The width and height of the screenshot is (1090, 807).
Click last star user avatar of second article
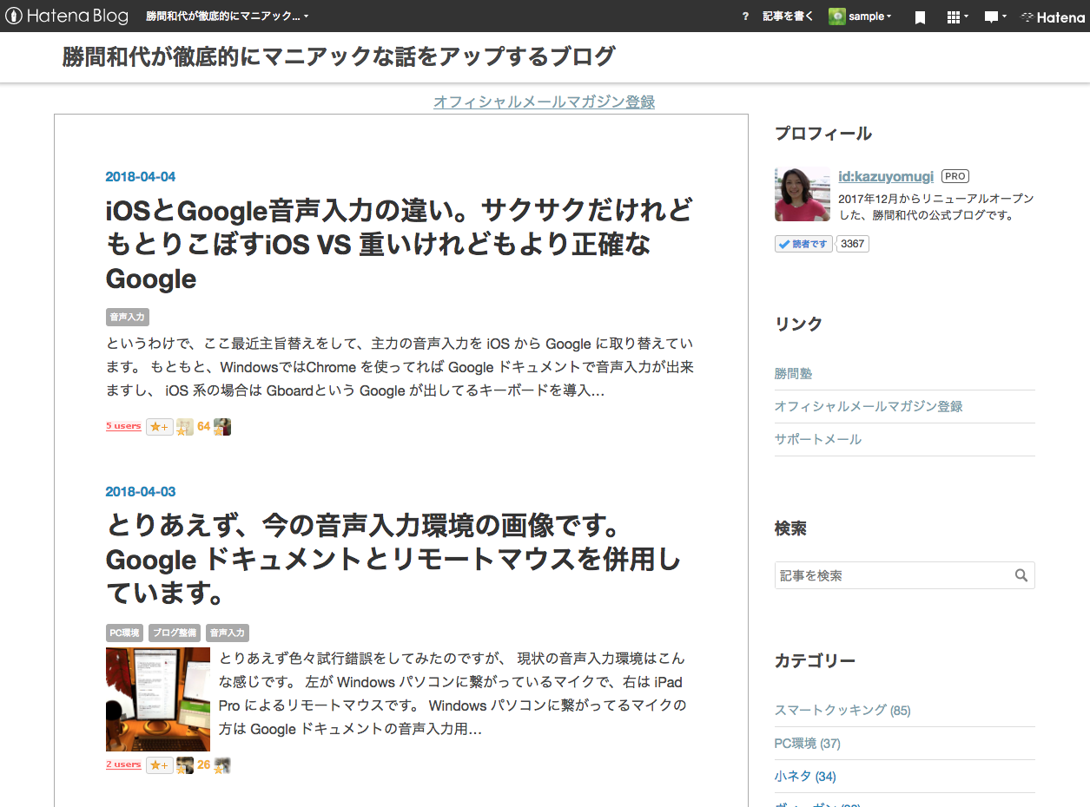(x=222, y=765)
